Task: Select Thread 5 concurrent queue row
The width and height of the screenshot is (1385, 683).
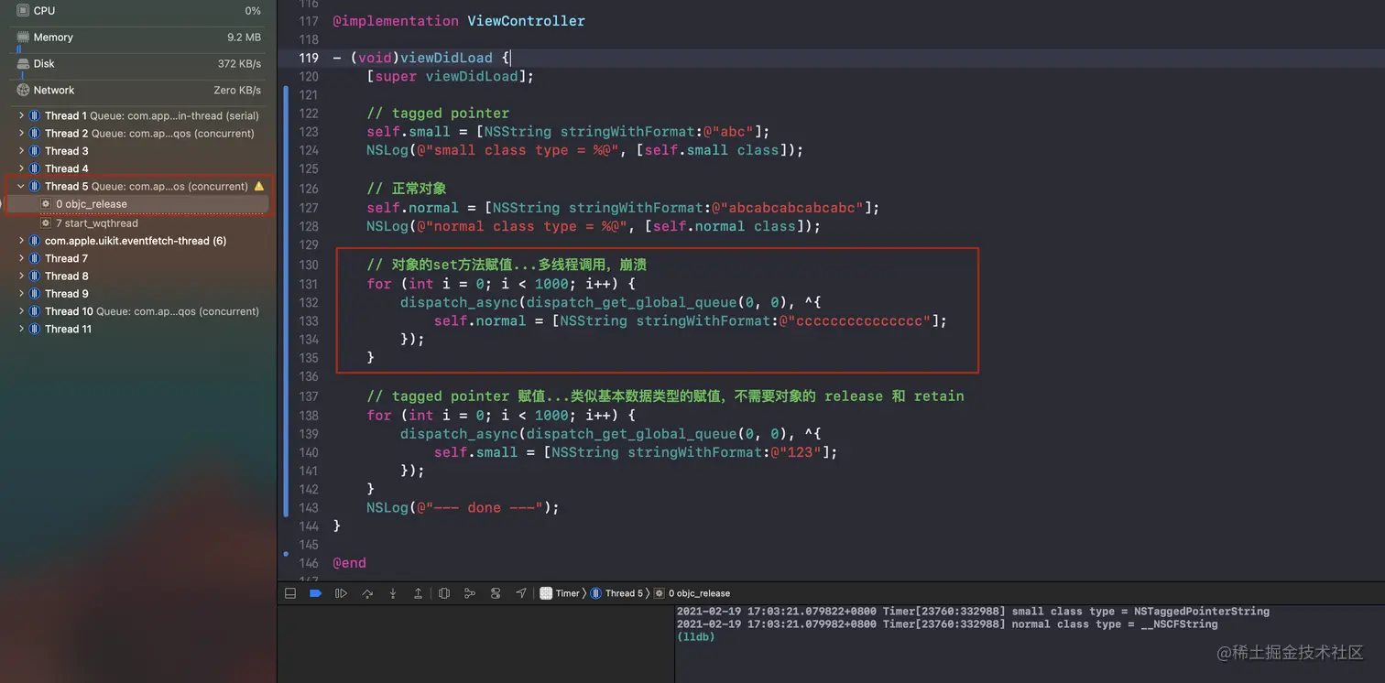Action: [138, 187]
